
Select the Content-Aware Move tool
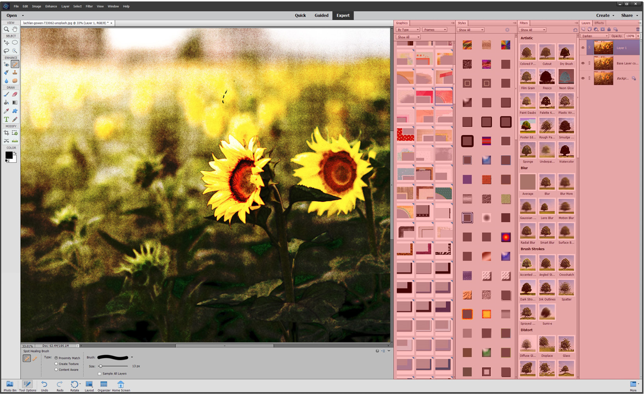pos(6,141)
